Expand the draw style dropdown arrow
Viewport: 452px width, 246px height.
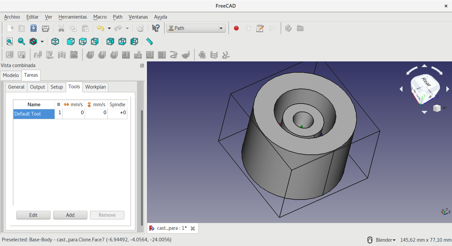(x=42, y=41)
